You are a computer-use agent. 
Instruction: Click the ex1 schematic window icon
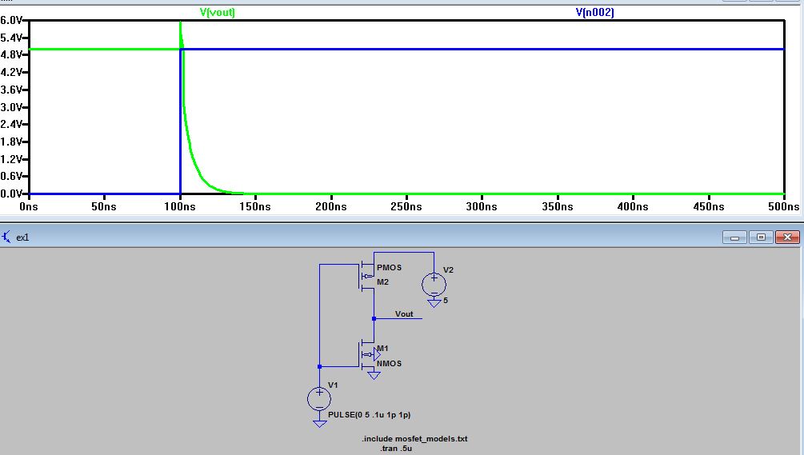point(7,237)
